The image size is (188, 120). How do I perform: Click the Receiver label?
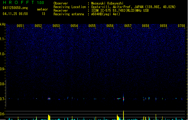point(61,10)
